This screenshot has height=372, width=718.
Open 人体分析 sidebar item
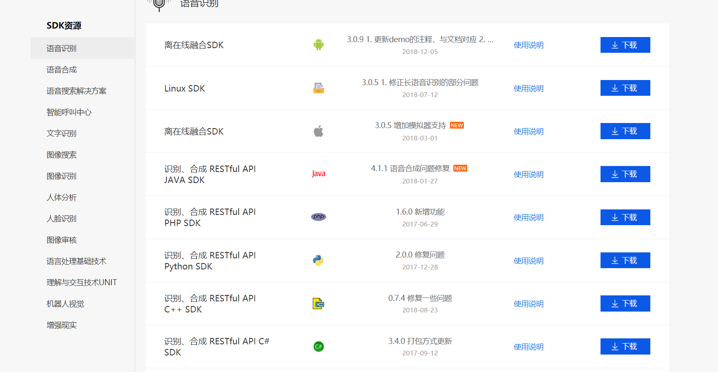pyautogui.click(x=62, y=197)
